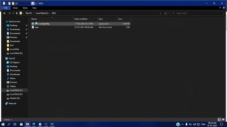This screenshot has width=227, height=127.
Task: Open pinned Desktop under Quick access
Action: click(x=13, y=25)
